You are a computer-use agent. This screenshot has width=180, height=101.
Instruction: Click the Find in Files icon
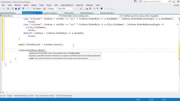coord(81,9)
